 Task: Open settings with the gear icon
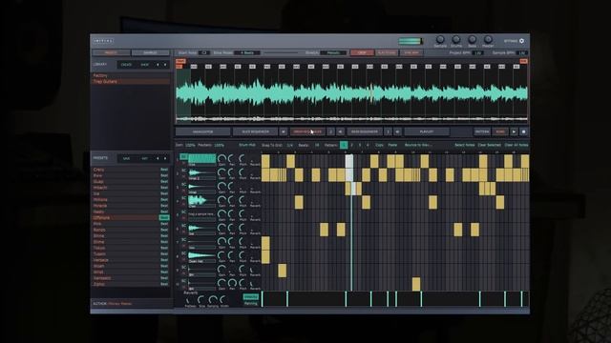tap(522, 41)
